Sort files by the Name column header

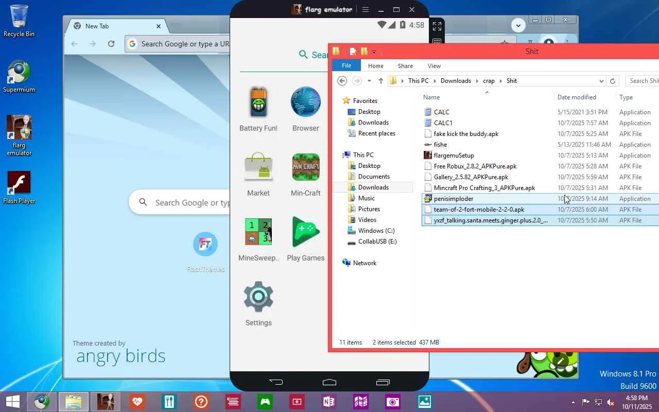pos(431,97)
